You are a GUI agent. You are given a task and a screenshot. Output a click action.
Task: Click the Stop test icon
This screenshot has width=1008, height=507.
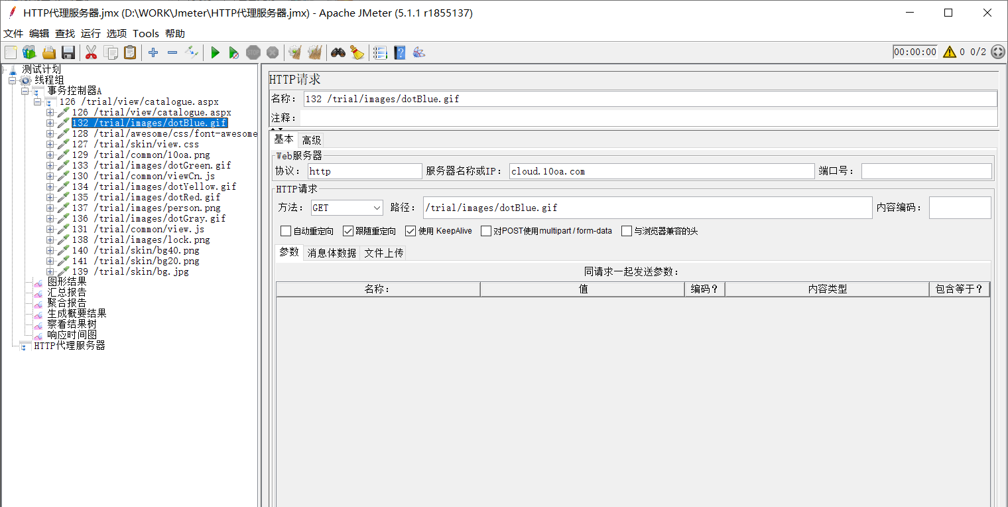point(253,52)
